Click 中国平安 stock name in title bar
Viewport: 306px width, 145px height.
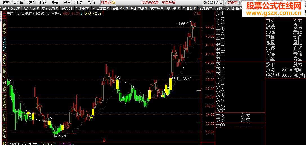coord(168,3)
